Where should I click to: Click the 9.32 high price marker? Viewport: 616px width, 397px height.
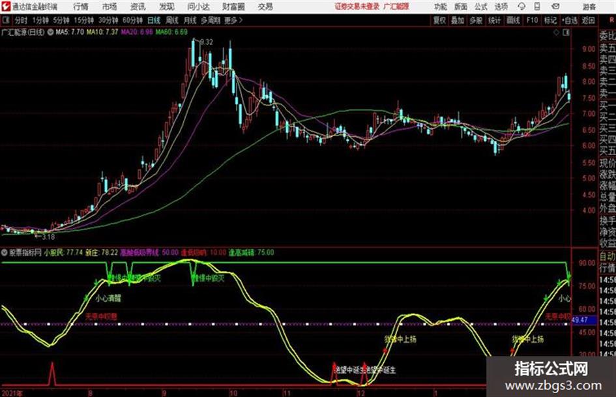click(x=206, y=42)
